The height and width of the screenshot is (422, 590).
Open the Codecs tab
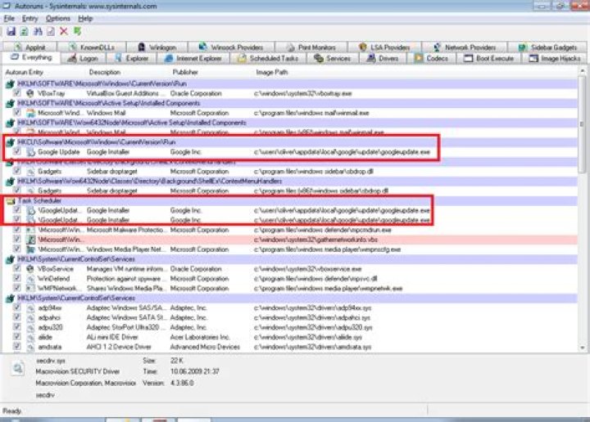coord(432,59)
